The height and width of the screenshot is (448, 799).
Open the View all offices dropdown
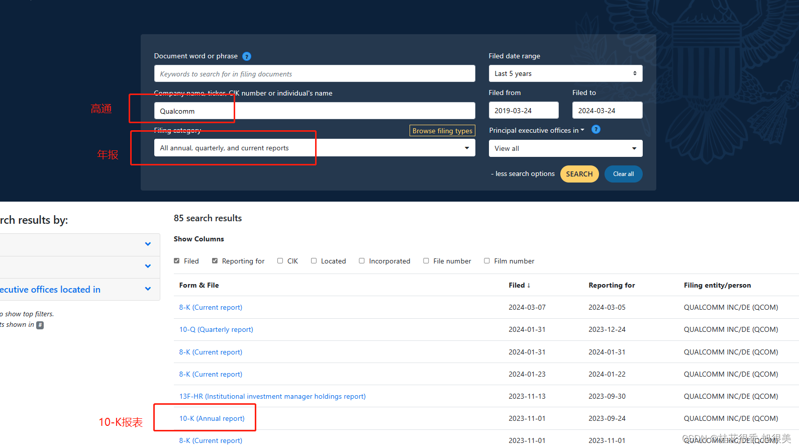pos(565,148)
